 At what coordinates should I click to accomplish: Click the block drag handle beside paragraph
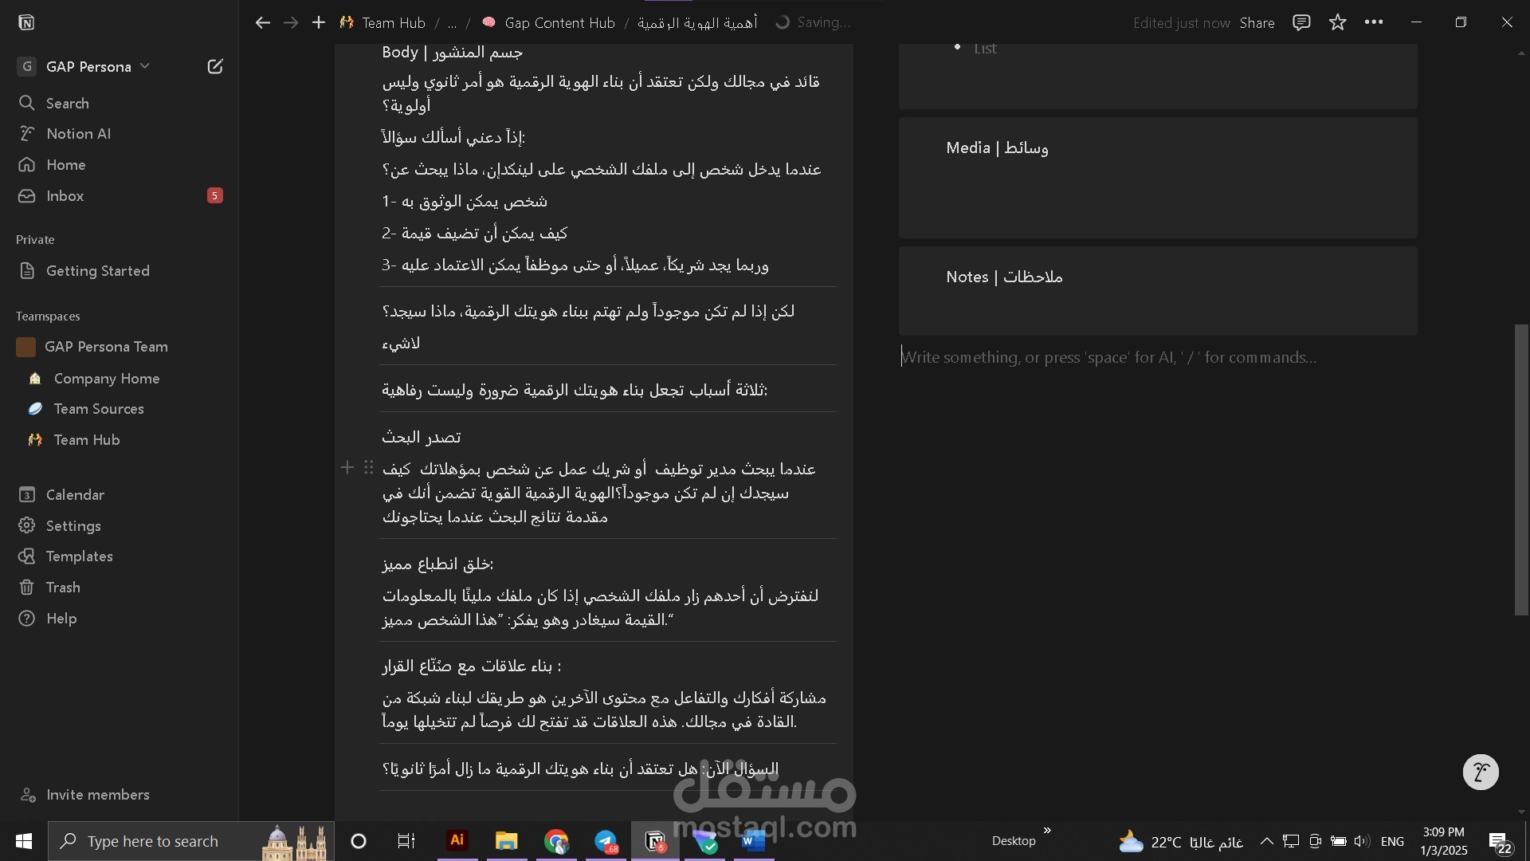[x=368, y=468]
